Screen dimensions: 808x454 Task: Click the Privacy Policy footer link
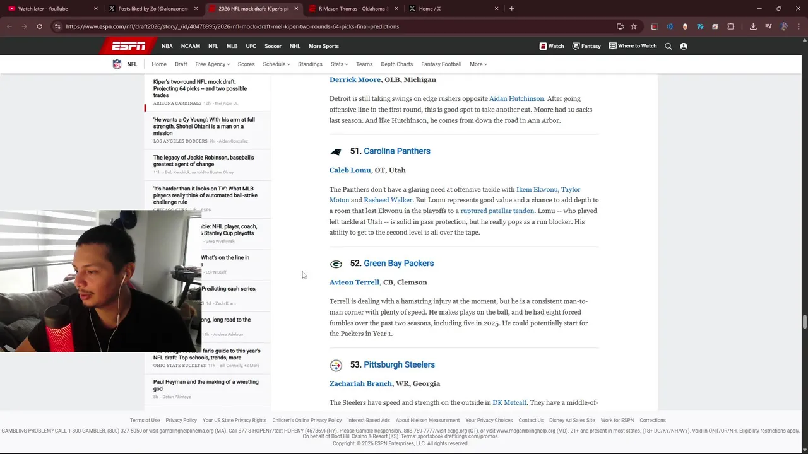[x=181, y=421]
